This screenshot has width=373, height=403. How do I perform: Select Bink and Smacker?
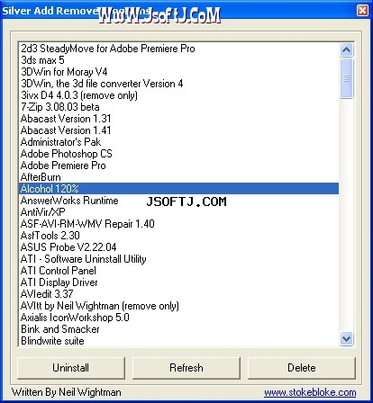(178, 329)
